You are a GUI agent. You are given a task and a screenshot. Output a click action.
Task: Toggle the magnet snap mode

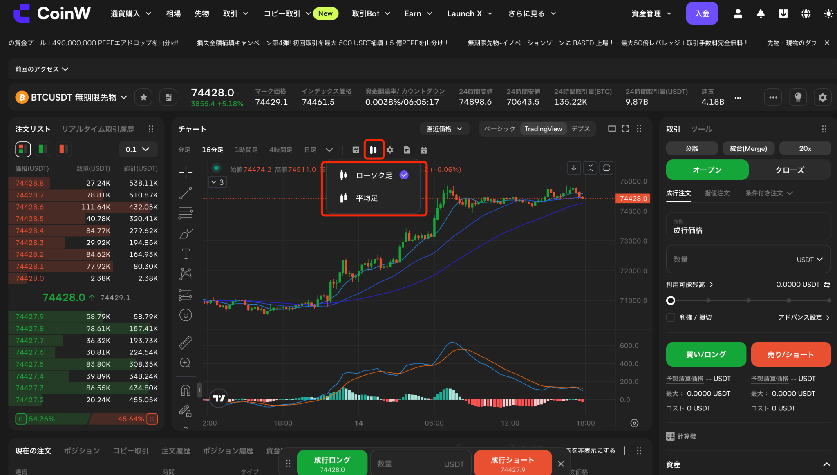tap(186, 390)
